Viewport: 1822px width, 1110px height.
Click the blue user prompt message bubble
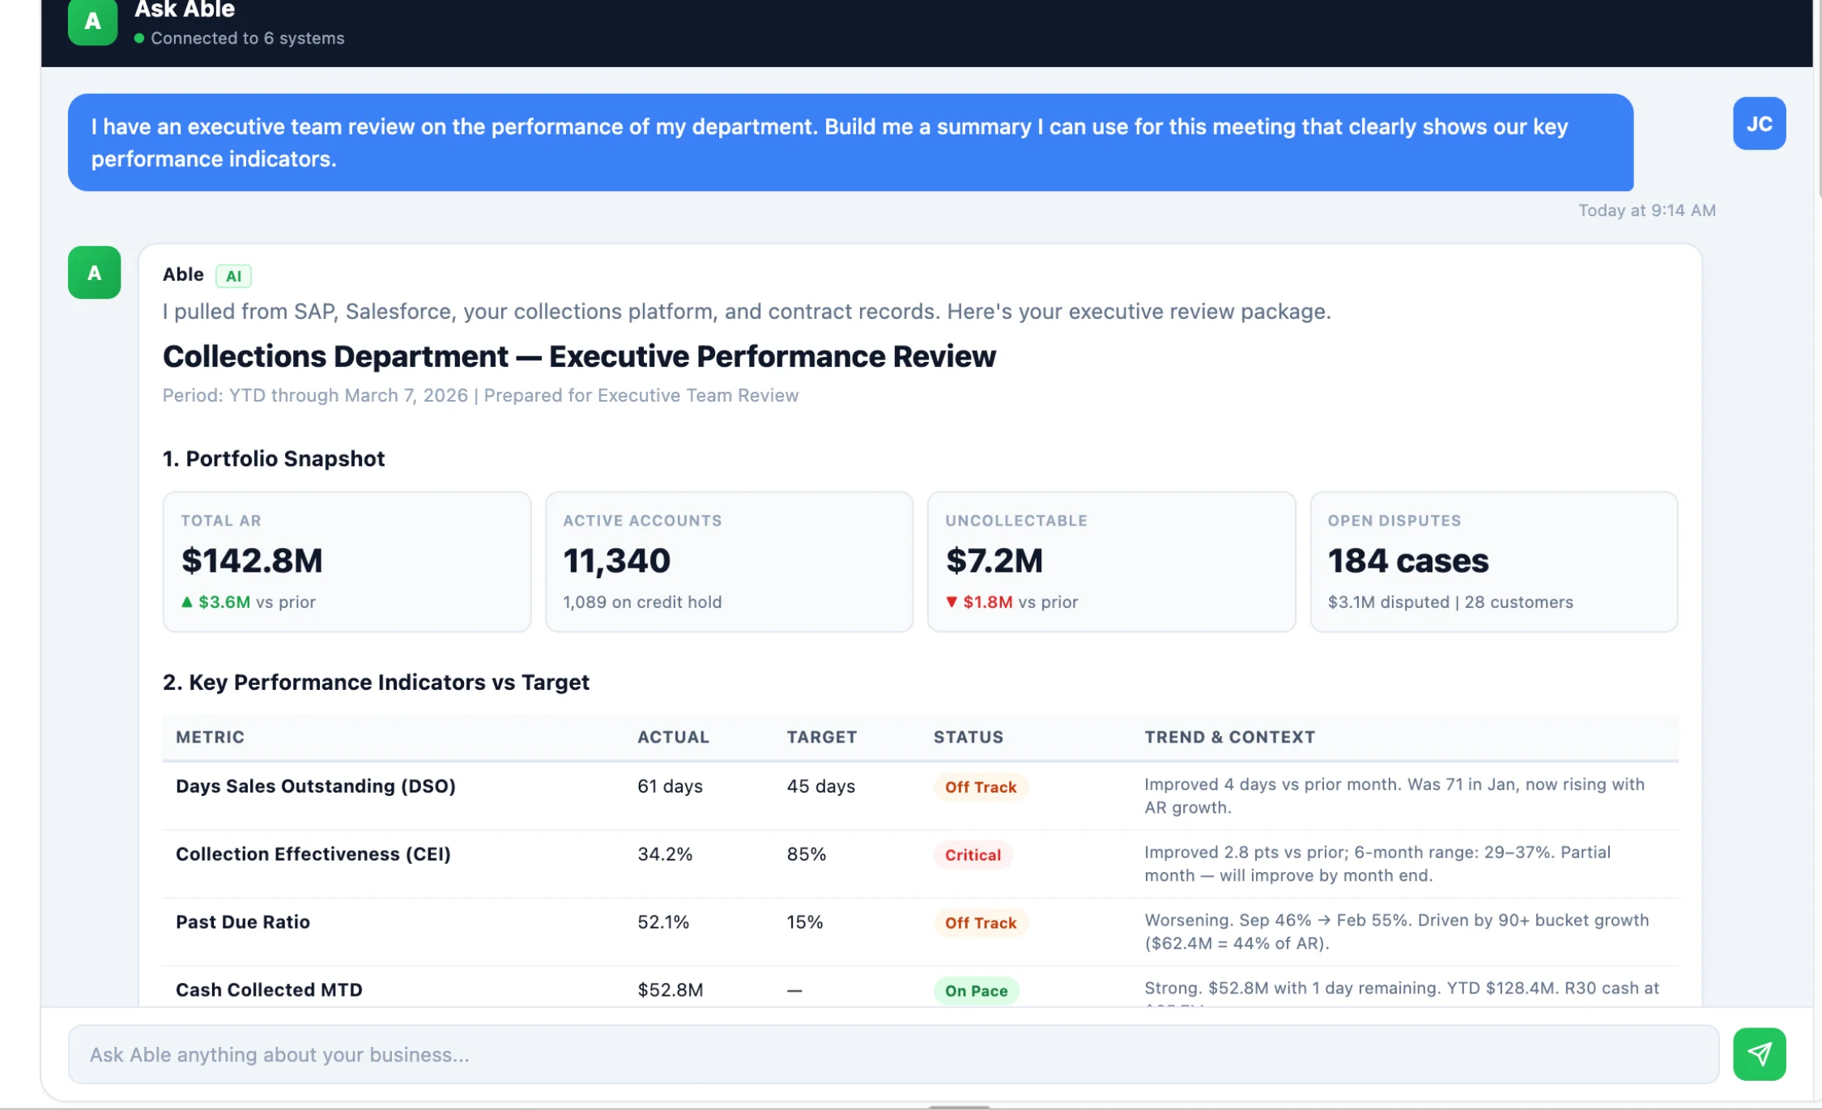[850, 142]
